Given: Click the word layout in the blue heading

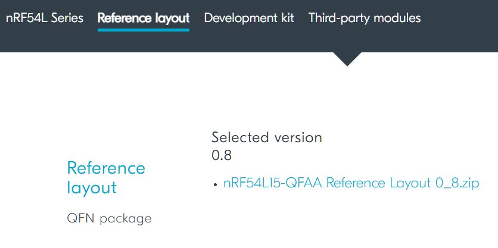Looking at the screenshot, I should [x=92, y=188].
